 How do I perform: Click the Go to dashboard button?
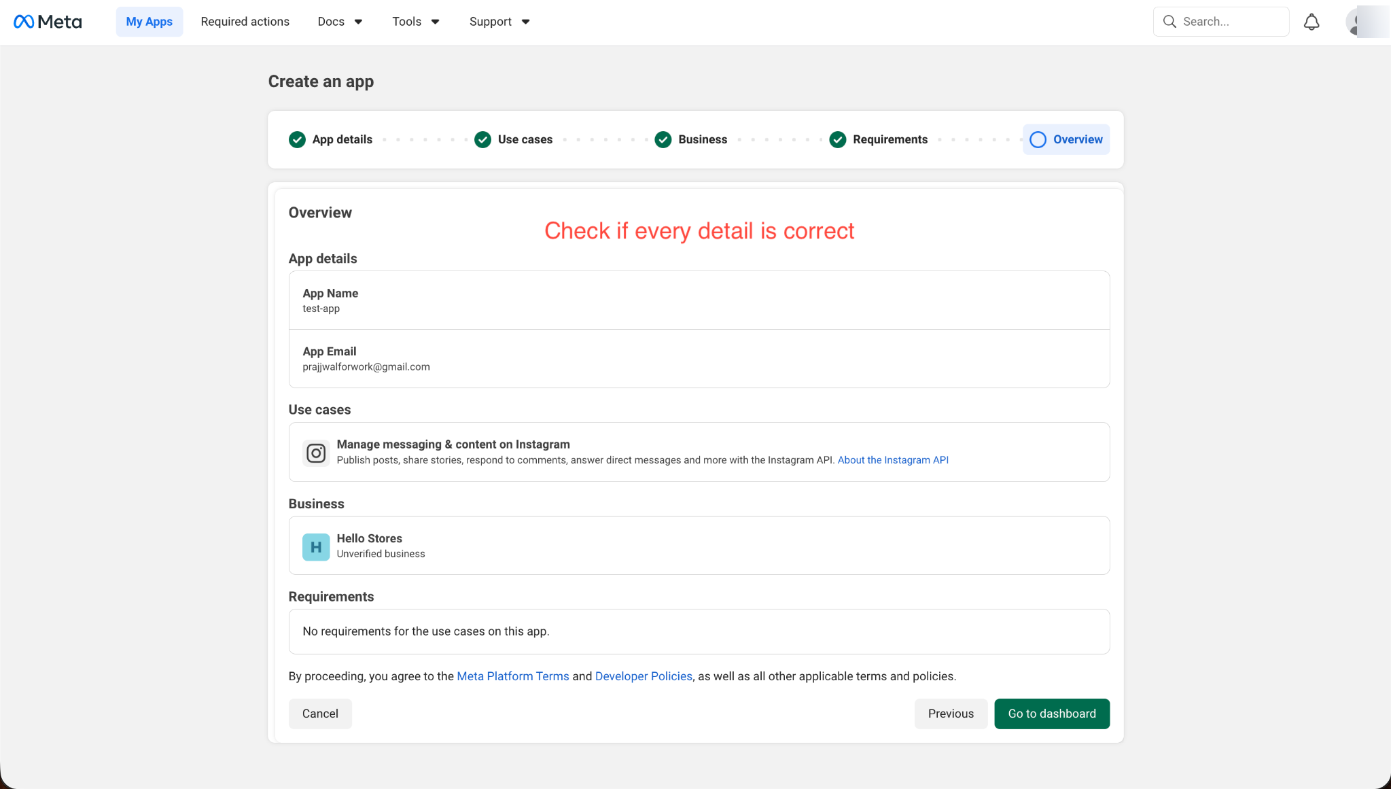click(1052, 714)
